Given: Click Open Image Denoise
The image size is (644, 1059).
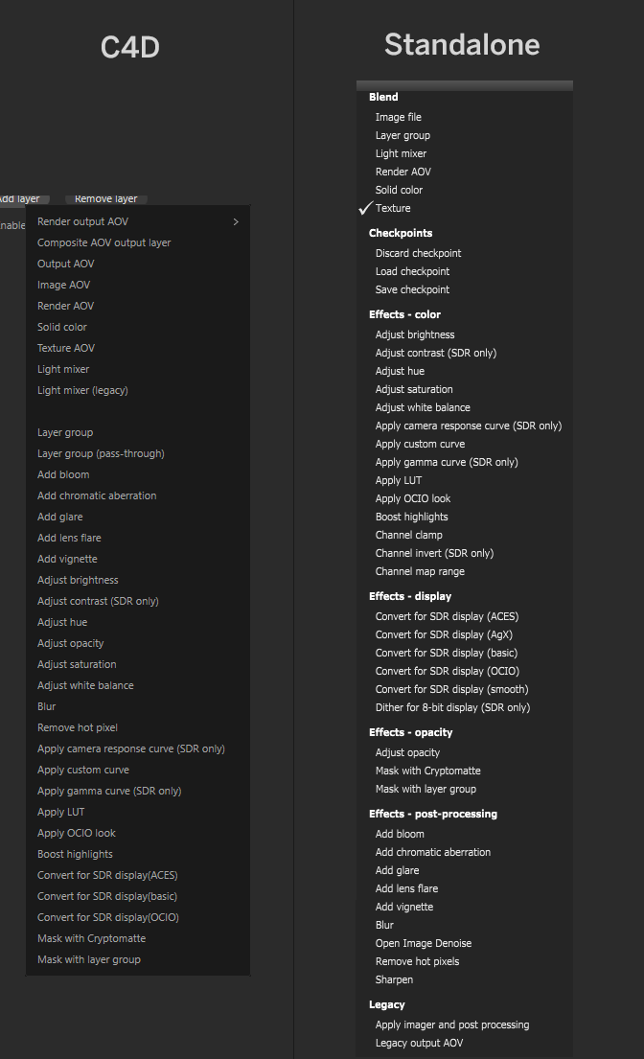Looking at the screenshot, I should tap(424, 943).
